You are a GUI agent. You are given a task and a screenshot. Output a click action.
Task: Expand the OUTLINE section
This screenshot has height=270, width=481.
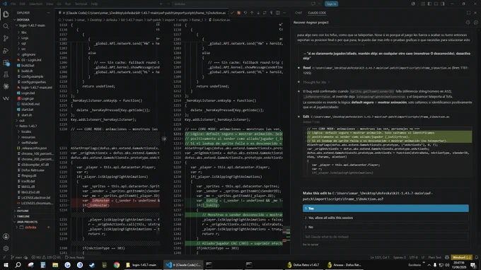pyautogui.click(x=23, y=211)
